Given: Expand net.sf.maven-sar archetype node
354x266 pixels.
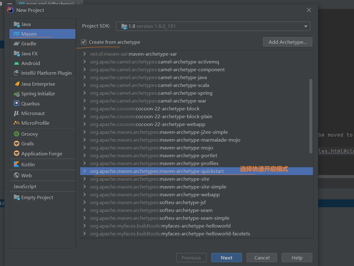Looking at the screenshot, I should click(85, 54).
